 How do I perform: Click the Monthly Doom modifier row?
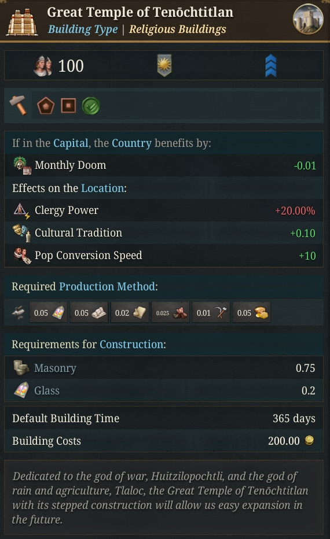point(164,165)
